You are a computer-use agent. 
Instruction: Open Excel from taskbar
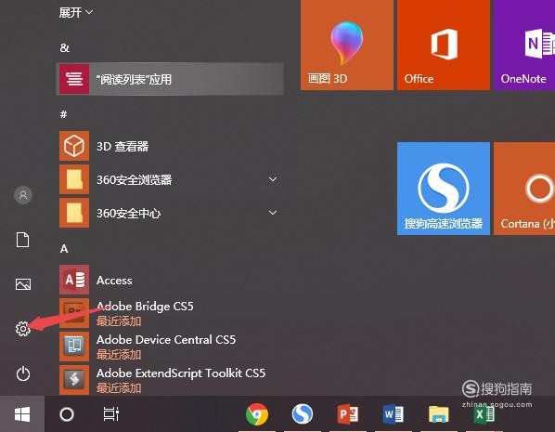pyautogui.click(x=484, y=414)
